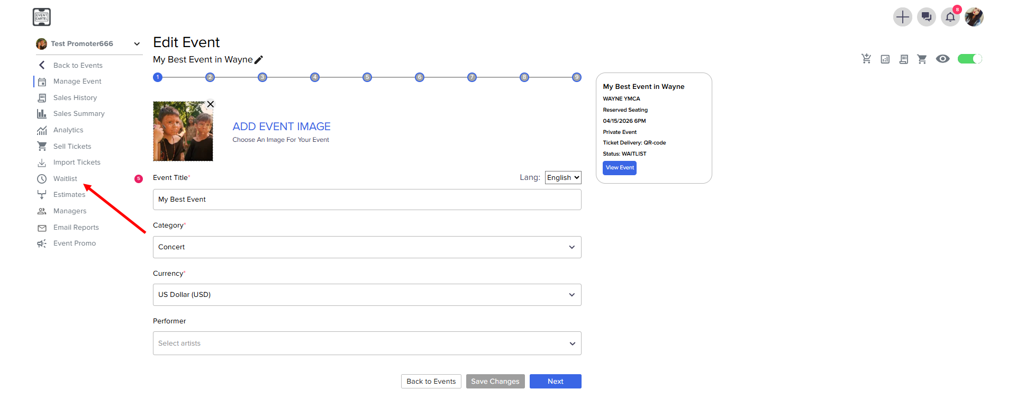Viewport: 1016px width, 398px height.
Task: Go to step 8 in progress tracker
Action: (524, 77)
